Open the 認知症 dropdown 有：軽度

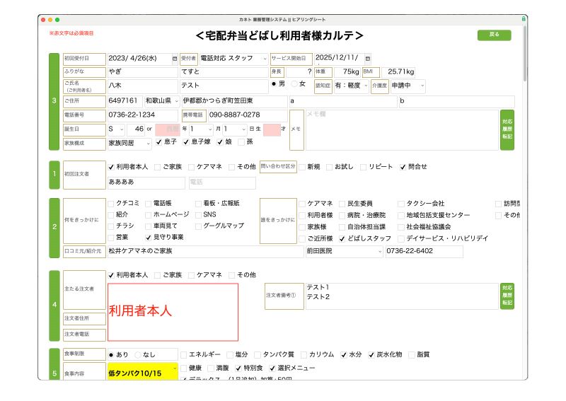tap(351, 86)
